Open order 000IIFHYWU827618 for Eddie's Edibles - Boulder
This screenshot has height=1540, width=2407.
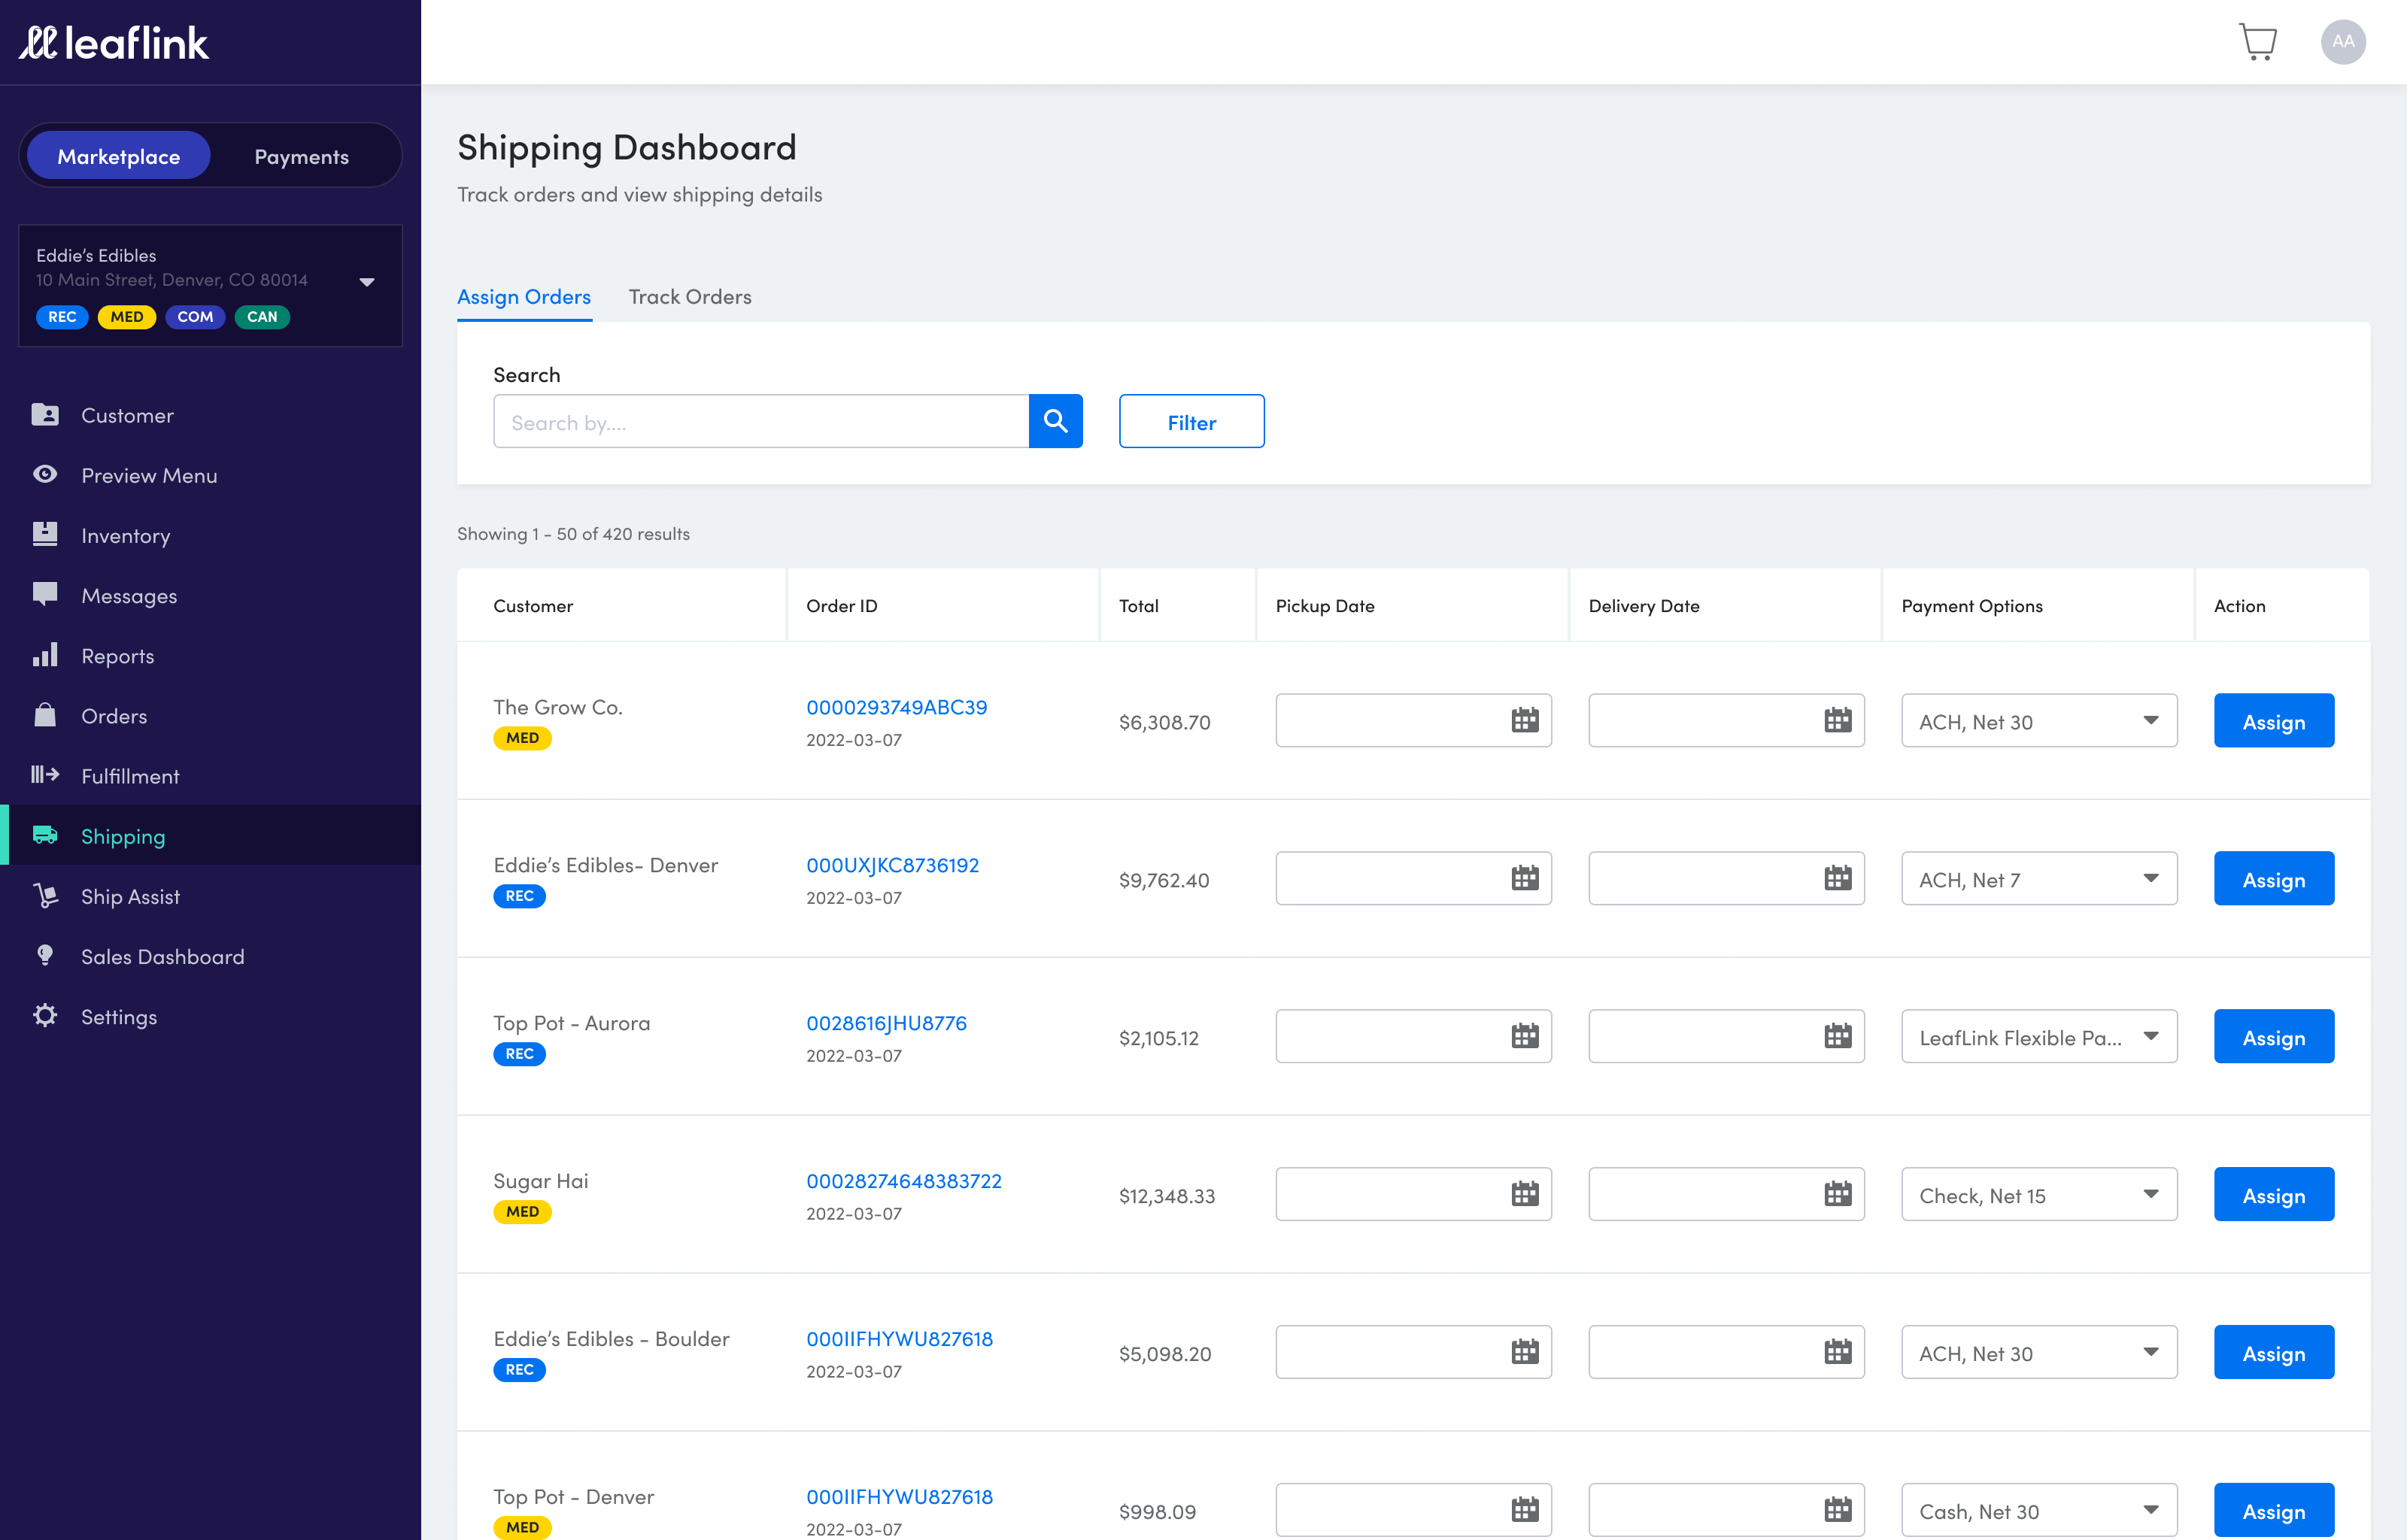pos(899,1339)
